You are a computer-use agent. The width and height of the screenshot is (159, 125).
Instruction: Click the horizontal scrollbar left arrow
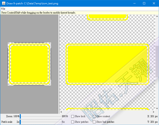[x=61, y=112]
